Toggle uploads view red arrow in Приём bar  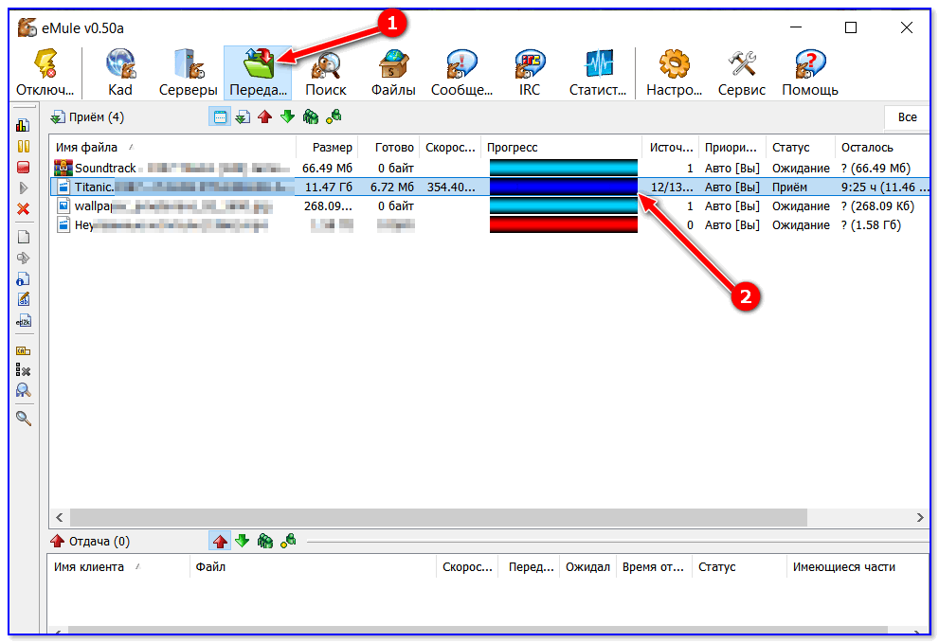click(264, 117)
